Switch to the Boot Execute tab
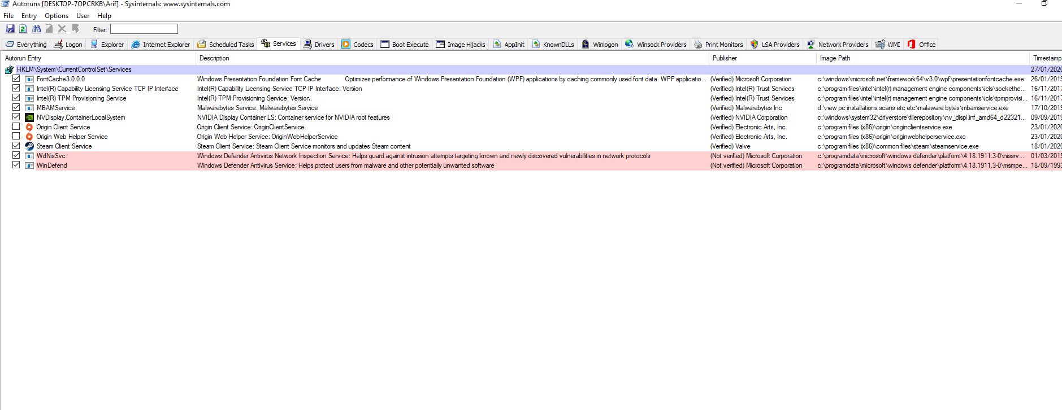 (x=405, y=45)
